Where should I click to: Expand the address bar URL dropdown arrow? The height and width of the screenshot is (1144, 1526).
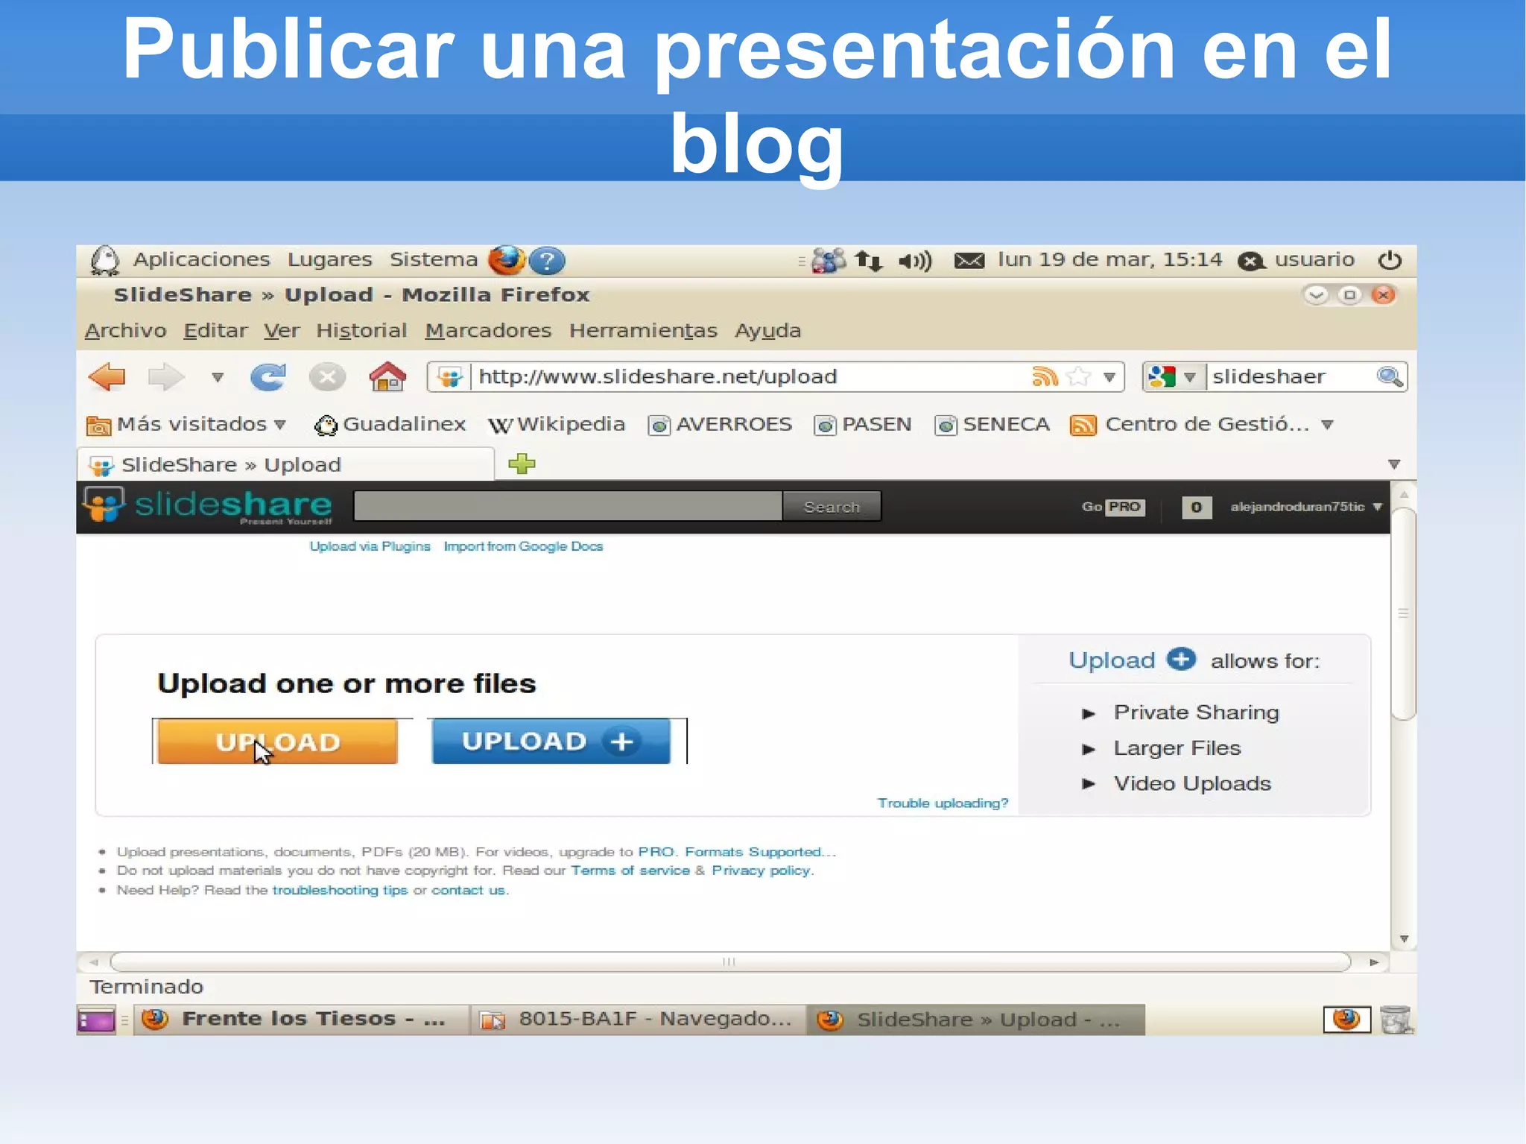pyautogui.click(x=1109, y=377)
